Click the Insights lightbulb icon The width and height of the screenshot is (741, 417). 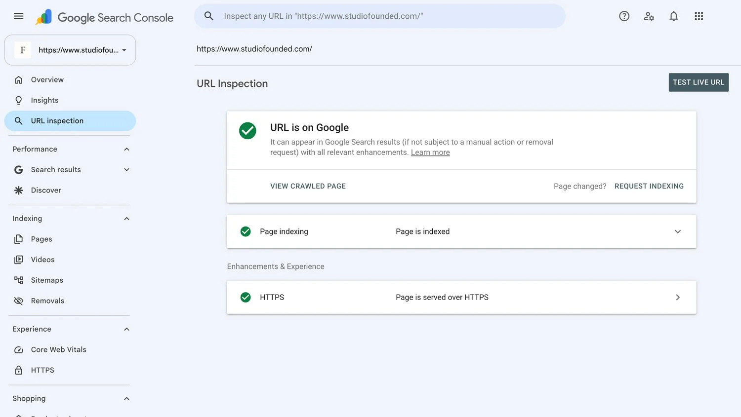click(x=19, y=100)
